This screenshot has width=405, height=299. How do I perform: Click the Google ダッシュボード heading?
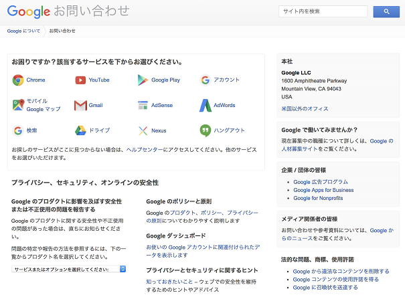tap(176, 236)
